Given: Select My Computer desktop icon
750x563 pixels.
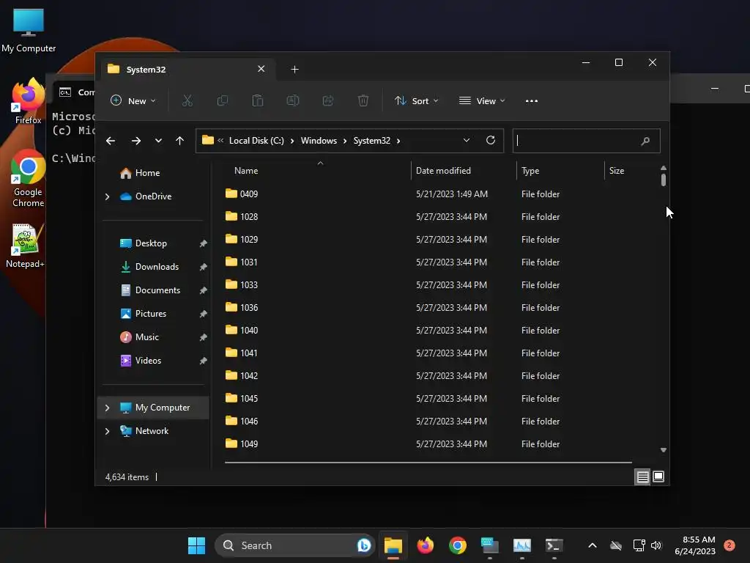Looking at the screenshot, I should tap(29, 30).
